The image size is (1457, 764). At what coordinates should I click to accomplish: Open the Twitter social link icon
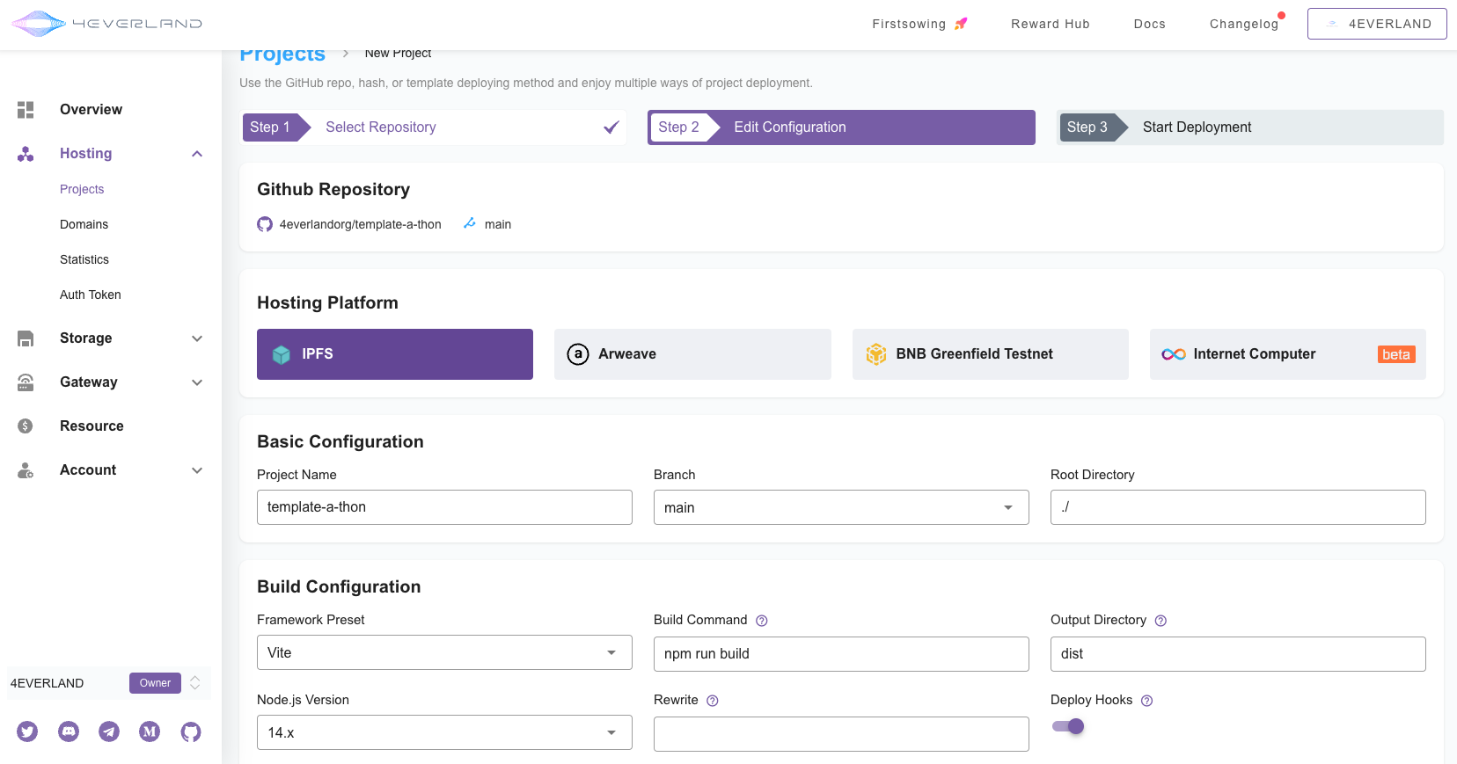27,731
